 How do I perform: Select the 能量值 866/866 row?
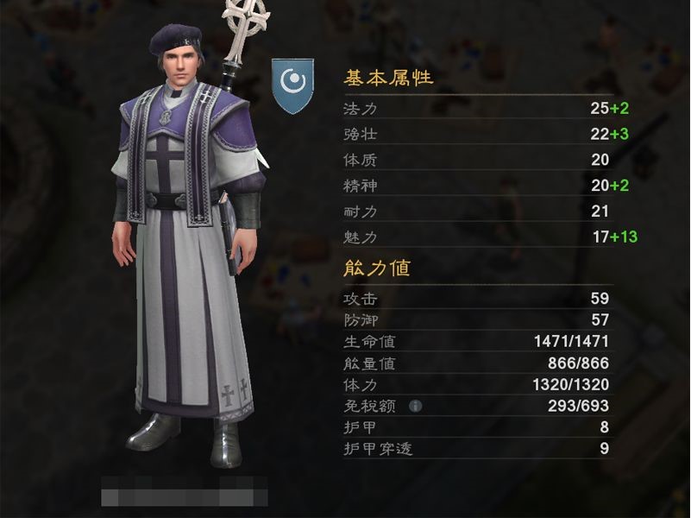[479, 363]
